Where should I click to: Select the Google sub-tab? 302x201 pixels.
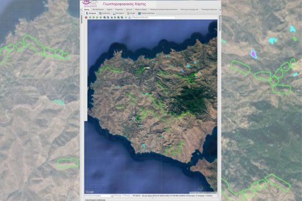[131, 13]
